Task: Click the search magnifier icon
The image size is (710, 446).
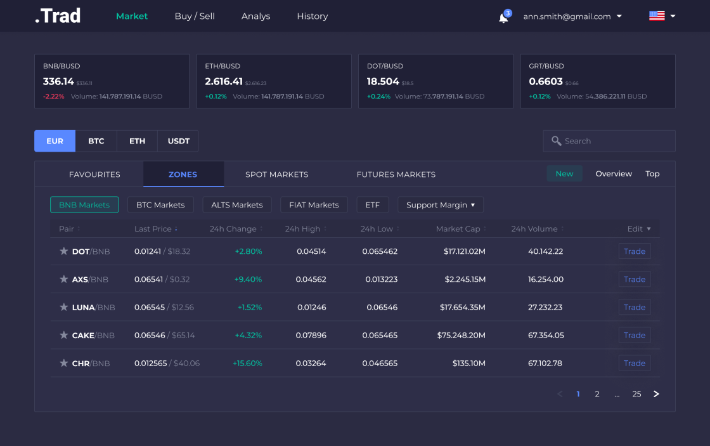Action: (x=556, y=141)
